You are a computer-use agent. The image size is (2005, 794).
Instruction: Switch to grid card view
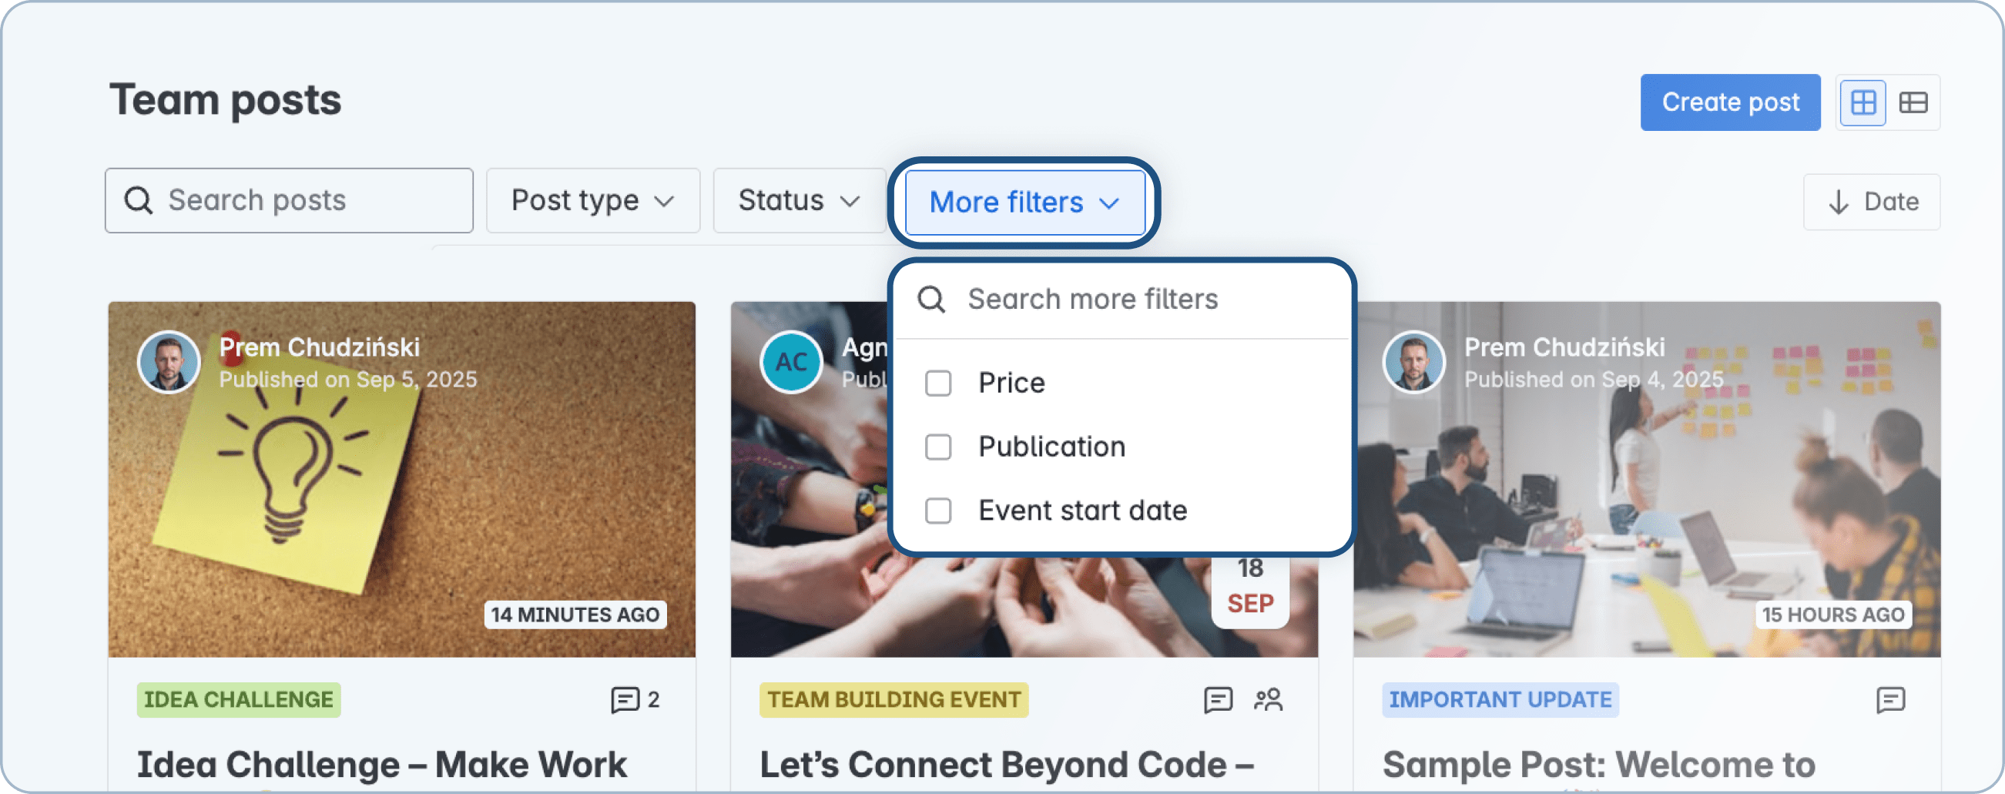pos(1863,102)
